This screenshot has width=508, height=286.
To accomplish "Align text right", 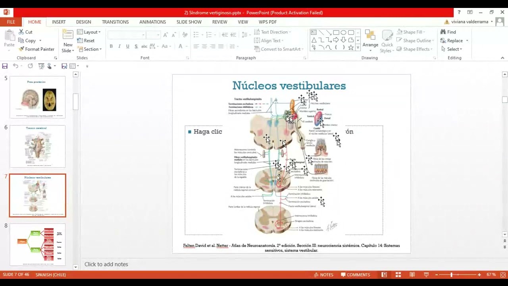I will [213, 46].
